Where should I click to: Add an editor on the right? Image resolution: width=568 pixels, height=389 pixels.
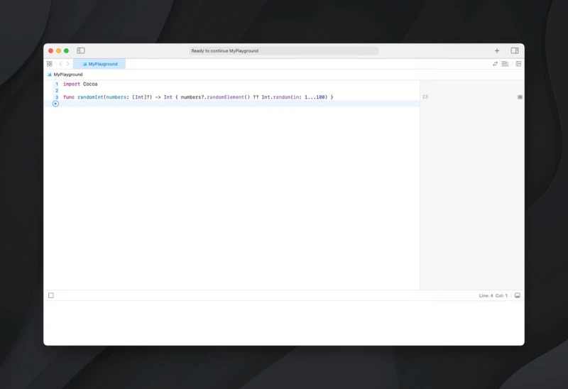[x=518, y=64]
